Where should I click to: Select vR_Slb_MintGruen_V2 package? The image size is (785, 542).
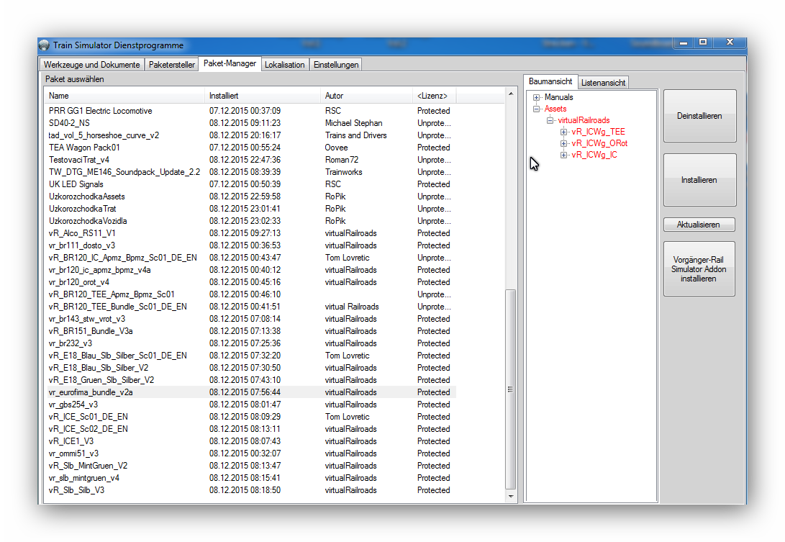250,466
